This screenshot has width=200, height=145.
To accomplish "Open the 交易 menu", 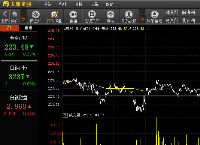I will 94,4.
